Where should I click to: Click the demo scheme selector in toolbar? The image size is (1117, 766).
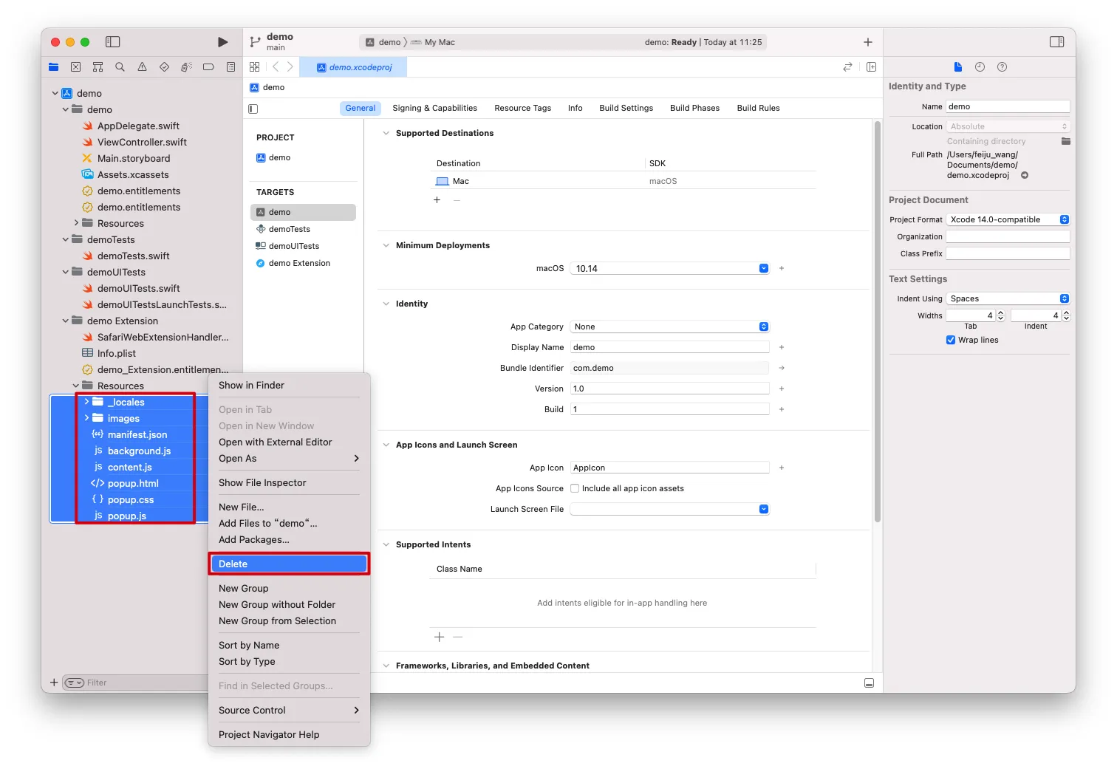[x=384, y=42]
